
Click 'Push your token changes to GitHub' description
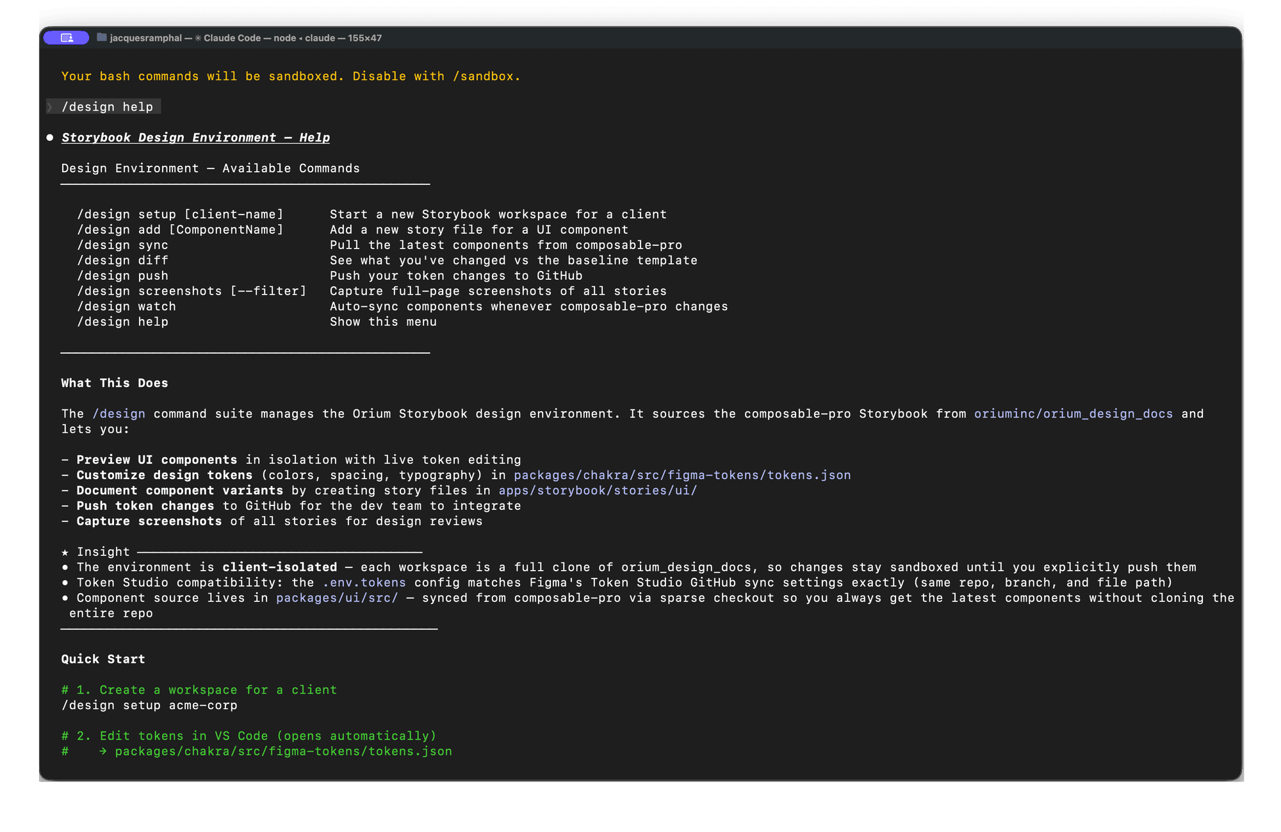coord(456,276)
